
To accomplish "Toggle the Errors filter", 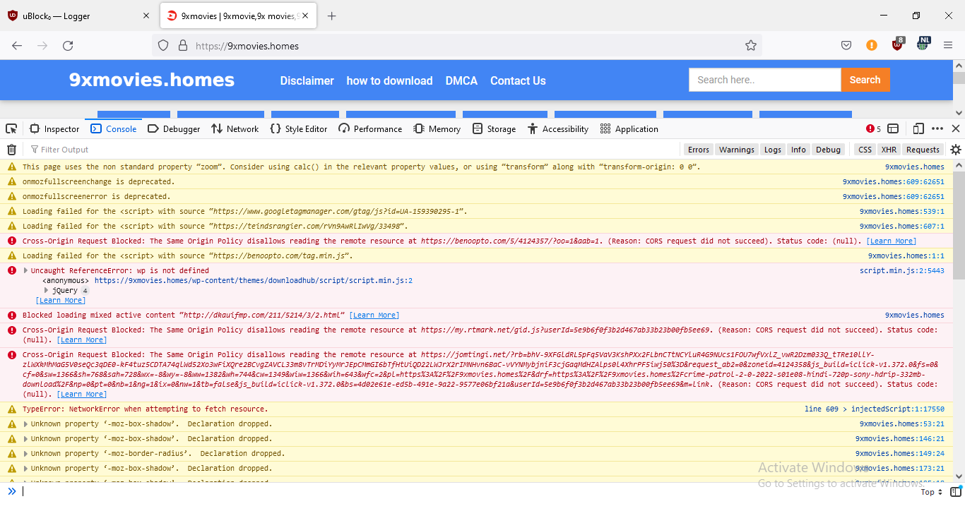I will 699,150.
